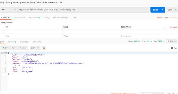The width and height of the screenshot is (178, 94).
Task: Open the JSON format dropdown
Action: click(x=35, y=48)
